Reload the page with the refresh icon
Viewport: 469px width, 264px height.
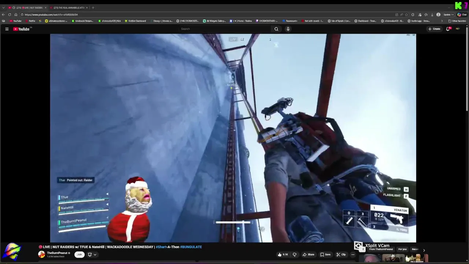tap(10, 15)
